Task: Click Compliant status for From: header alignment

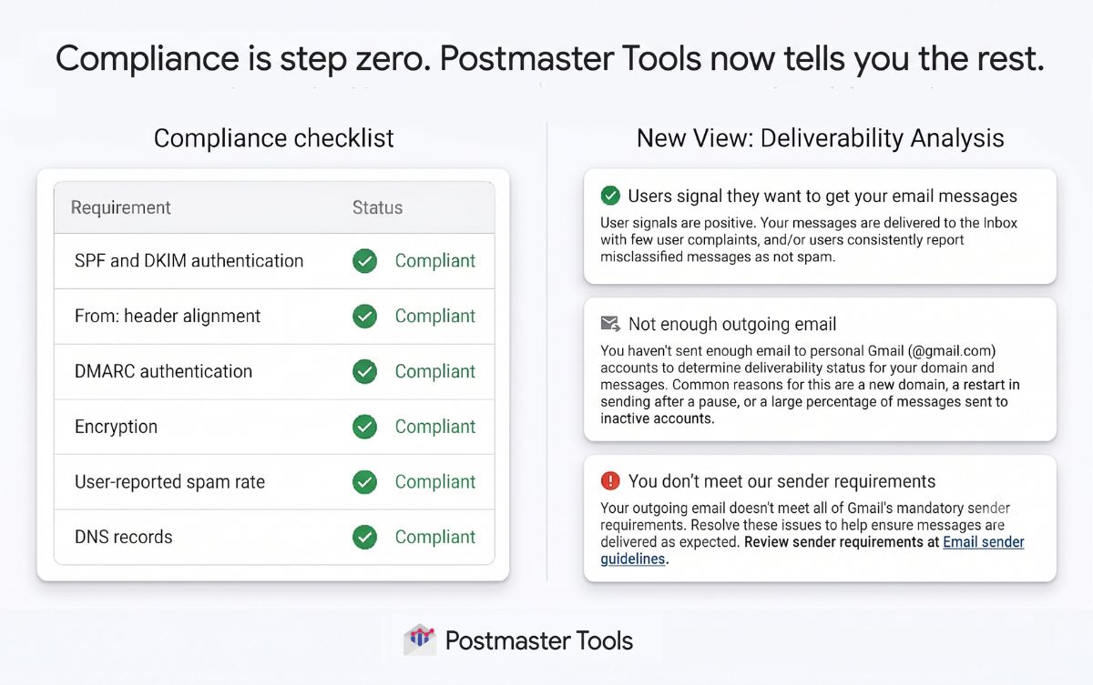Action: point(435,317)
